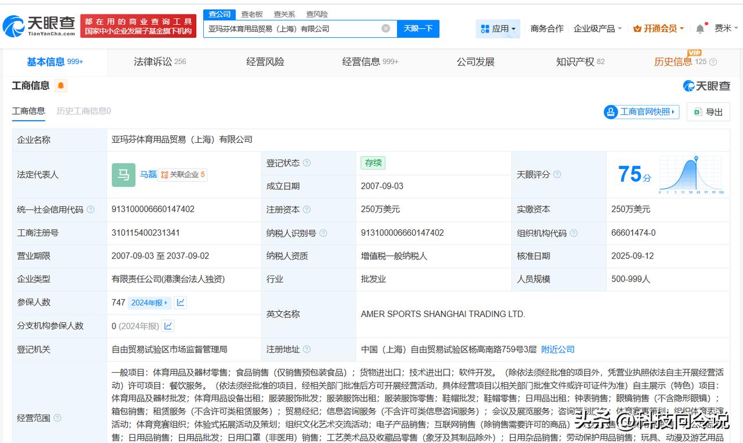
Task: Click the orange alert bell beside 工商信息 heading
Action: point(61,86)
